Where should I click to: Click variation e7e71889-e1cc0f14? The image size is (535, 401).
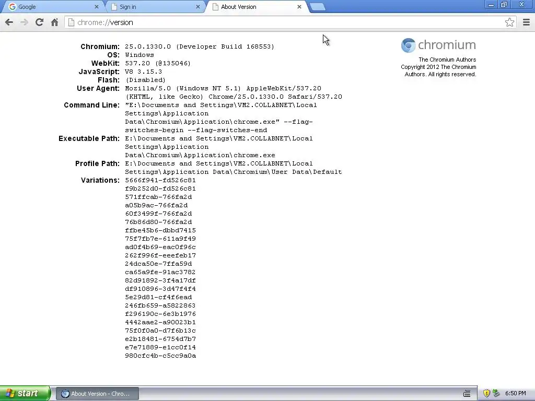(x=160, y=347)
